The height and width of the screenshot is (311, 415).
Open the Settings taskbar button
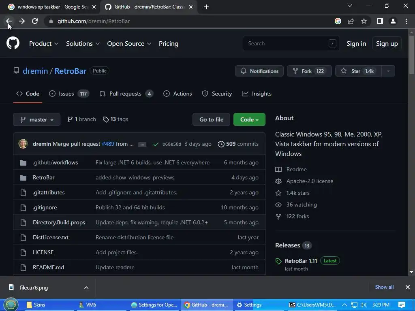point(249,305)
